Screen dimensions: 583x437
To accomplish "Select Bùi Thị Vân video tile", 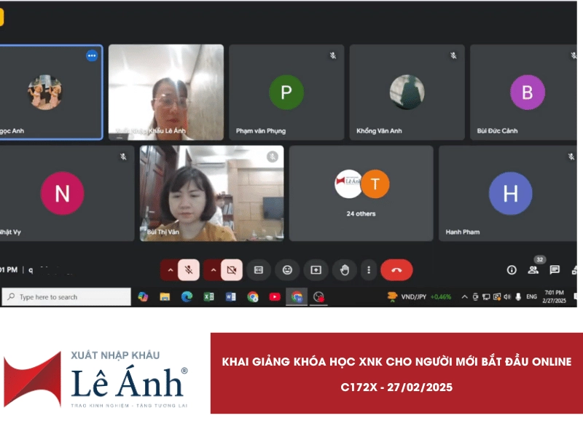I will [211, 193].
